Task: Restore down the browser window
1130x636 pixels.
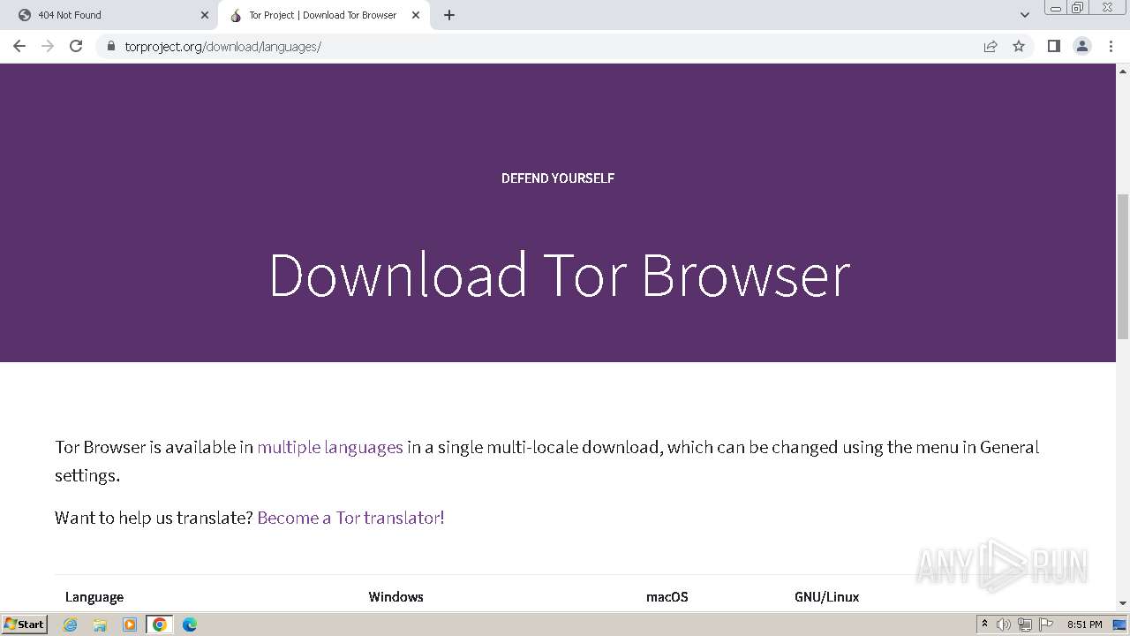Action: click(1078, 7)
